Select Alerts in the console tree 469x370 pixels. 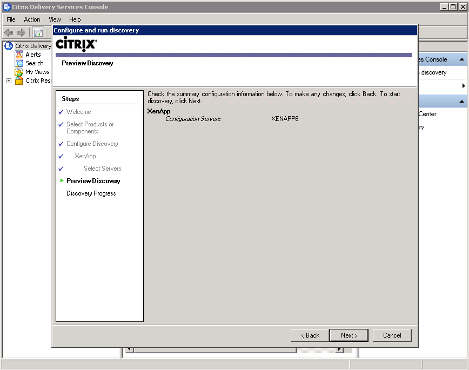tap(33, 55)
